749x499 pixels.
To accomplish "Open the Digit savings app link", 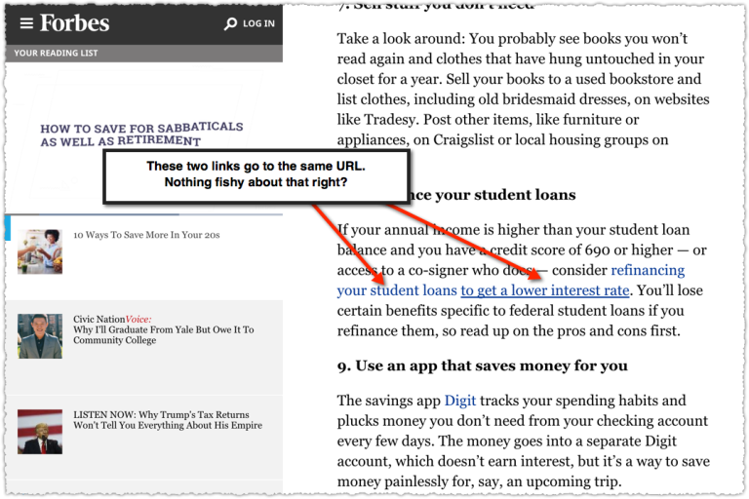I will coord(460,401).
